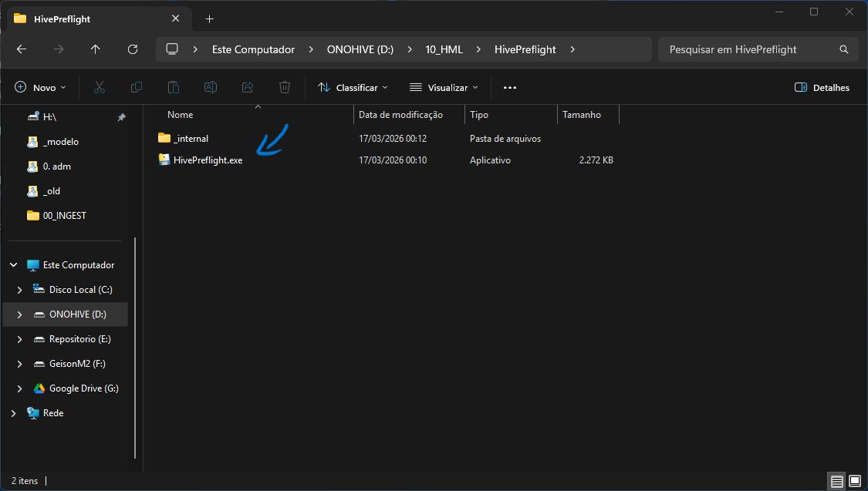This screenshot has height=491, width=868.
Task: Click the 2.272 KB size value
Action: (x=596, y=160)
